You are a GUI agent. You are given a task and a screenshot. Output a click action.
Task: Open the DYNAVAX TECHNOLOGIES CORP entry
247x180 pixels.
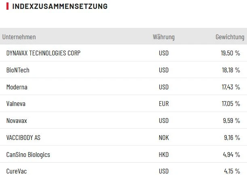pos(43,53)
